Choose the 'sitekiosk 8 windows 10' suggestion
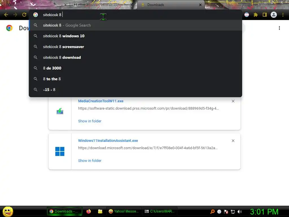The height and width of the screenshot is (217, 289). tap(135, 36)
